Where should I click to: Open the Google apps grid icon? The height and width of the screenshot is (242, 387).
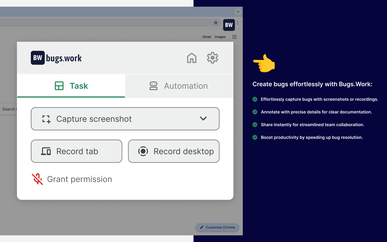tap(234, 37)
